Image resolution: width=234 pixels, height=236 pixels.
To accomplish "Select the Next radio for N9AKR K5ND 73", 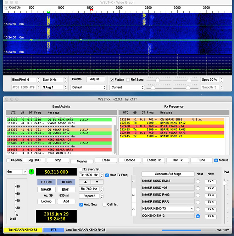I will pyautogui.click(x=198, y=209).
